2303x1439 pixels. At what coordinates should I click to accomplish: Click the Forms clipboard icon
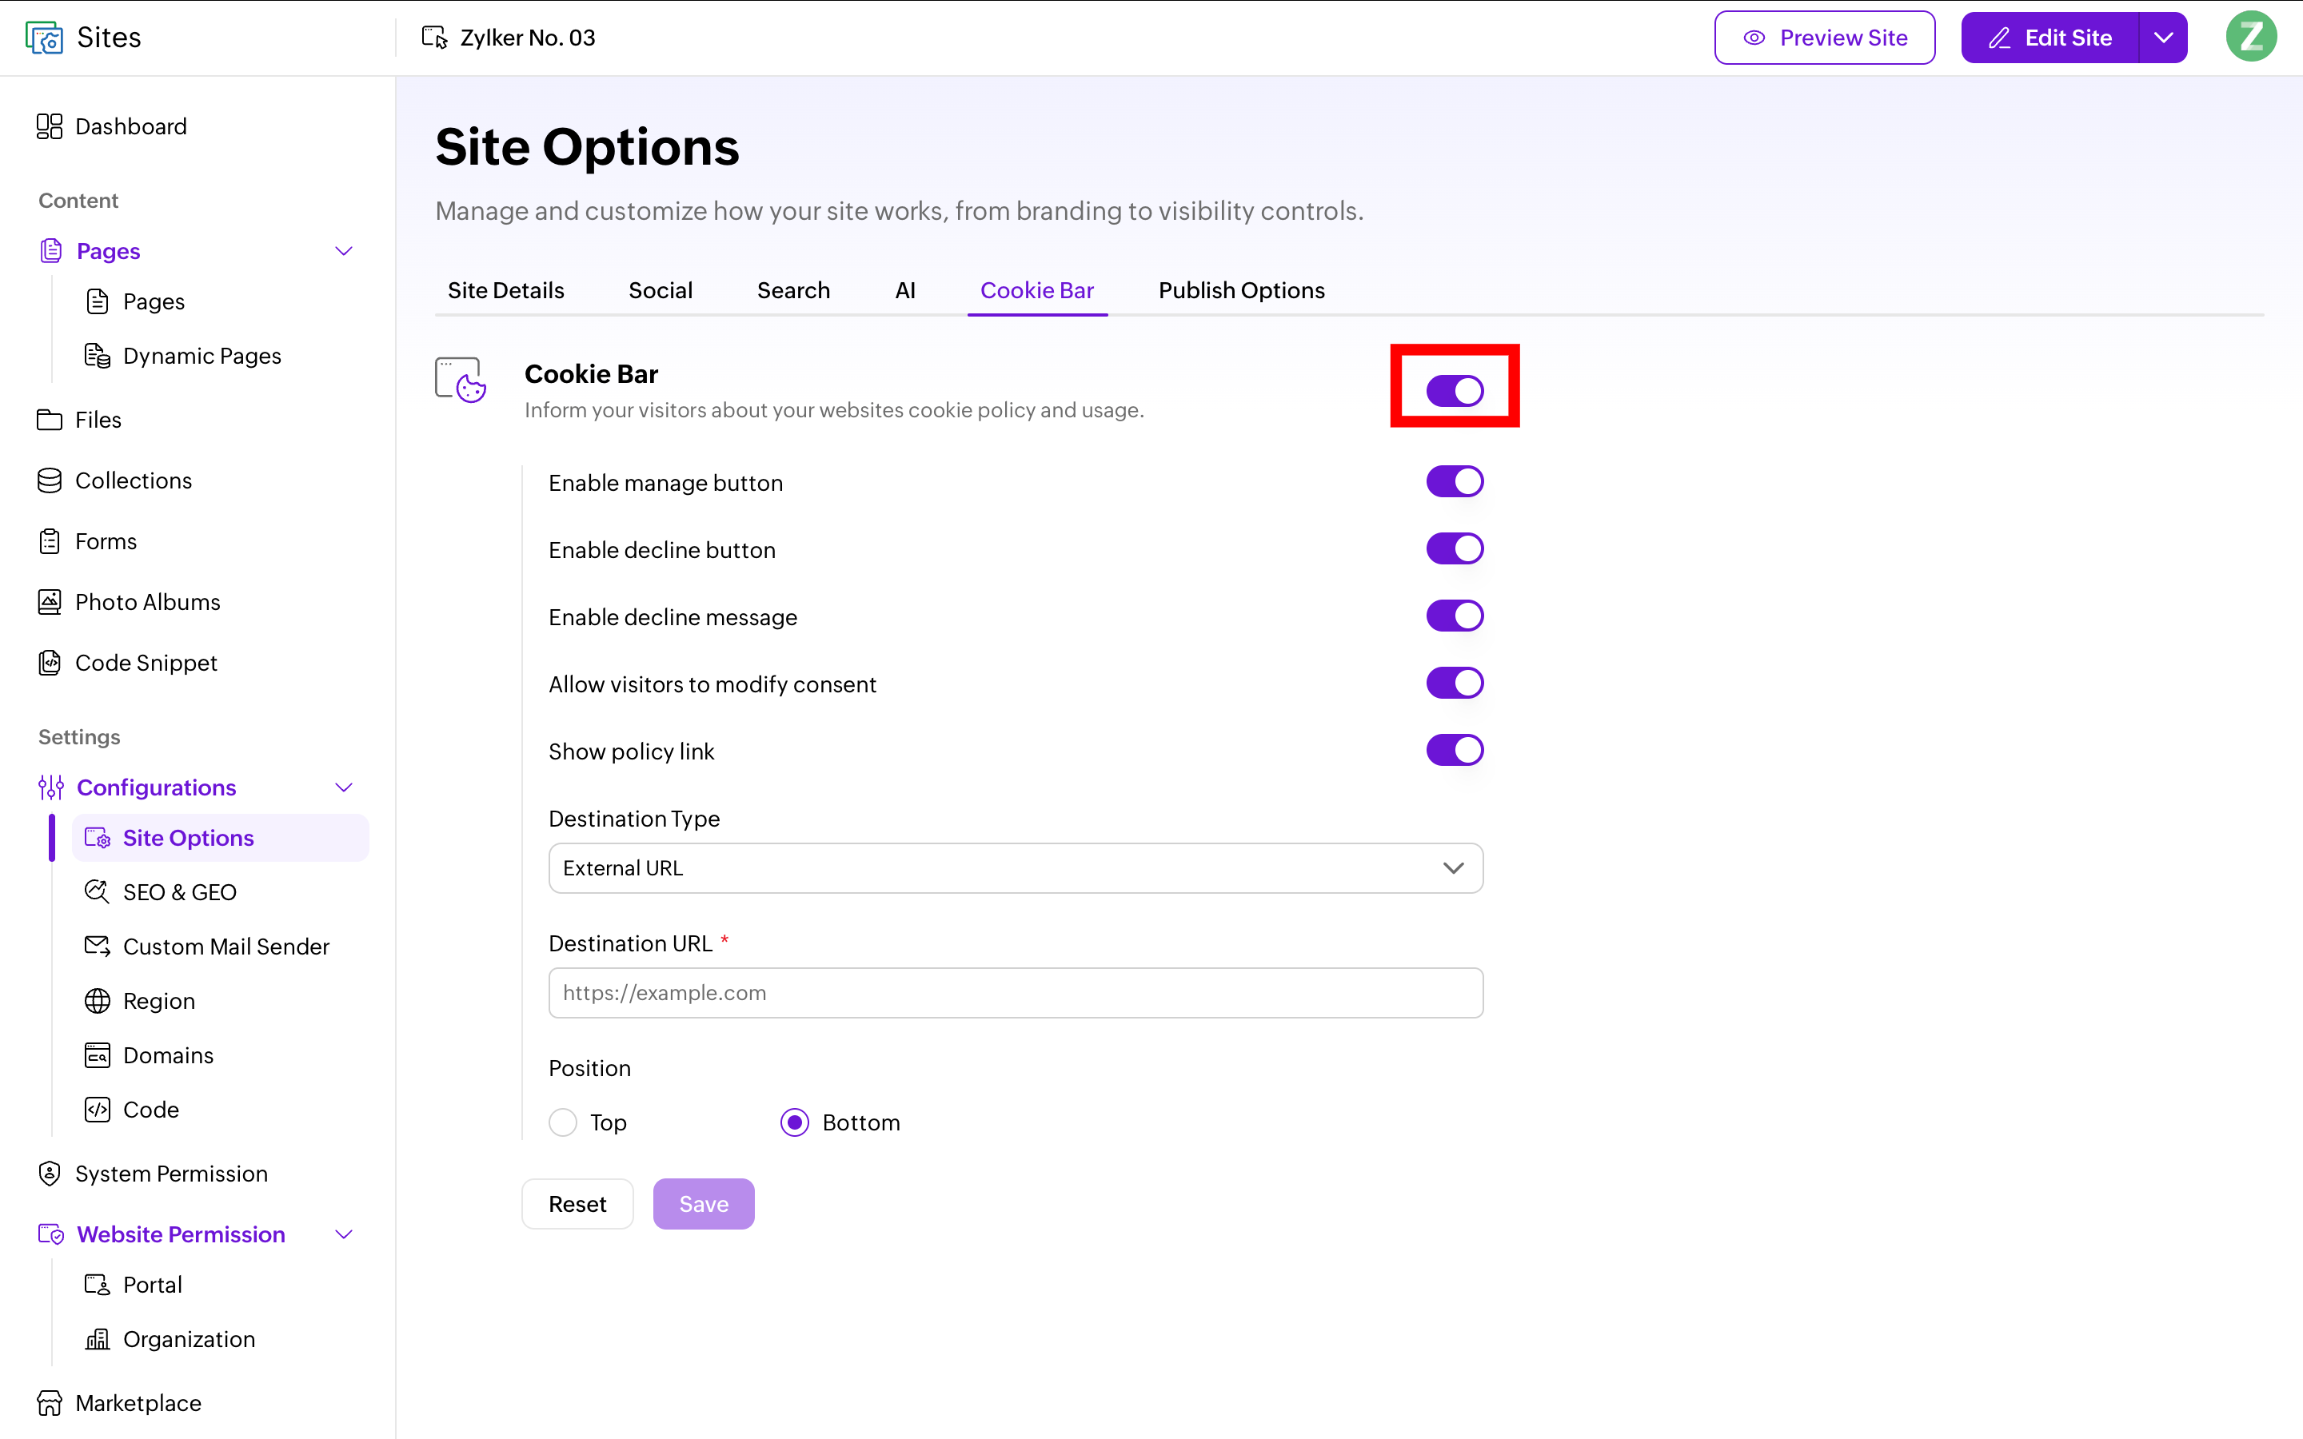50,541
